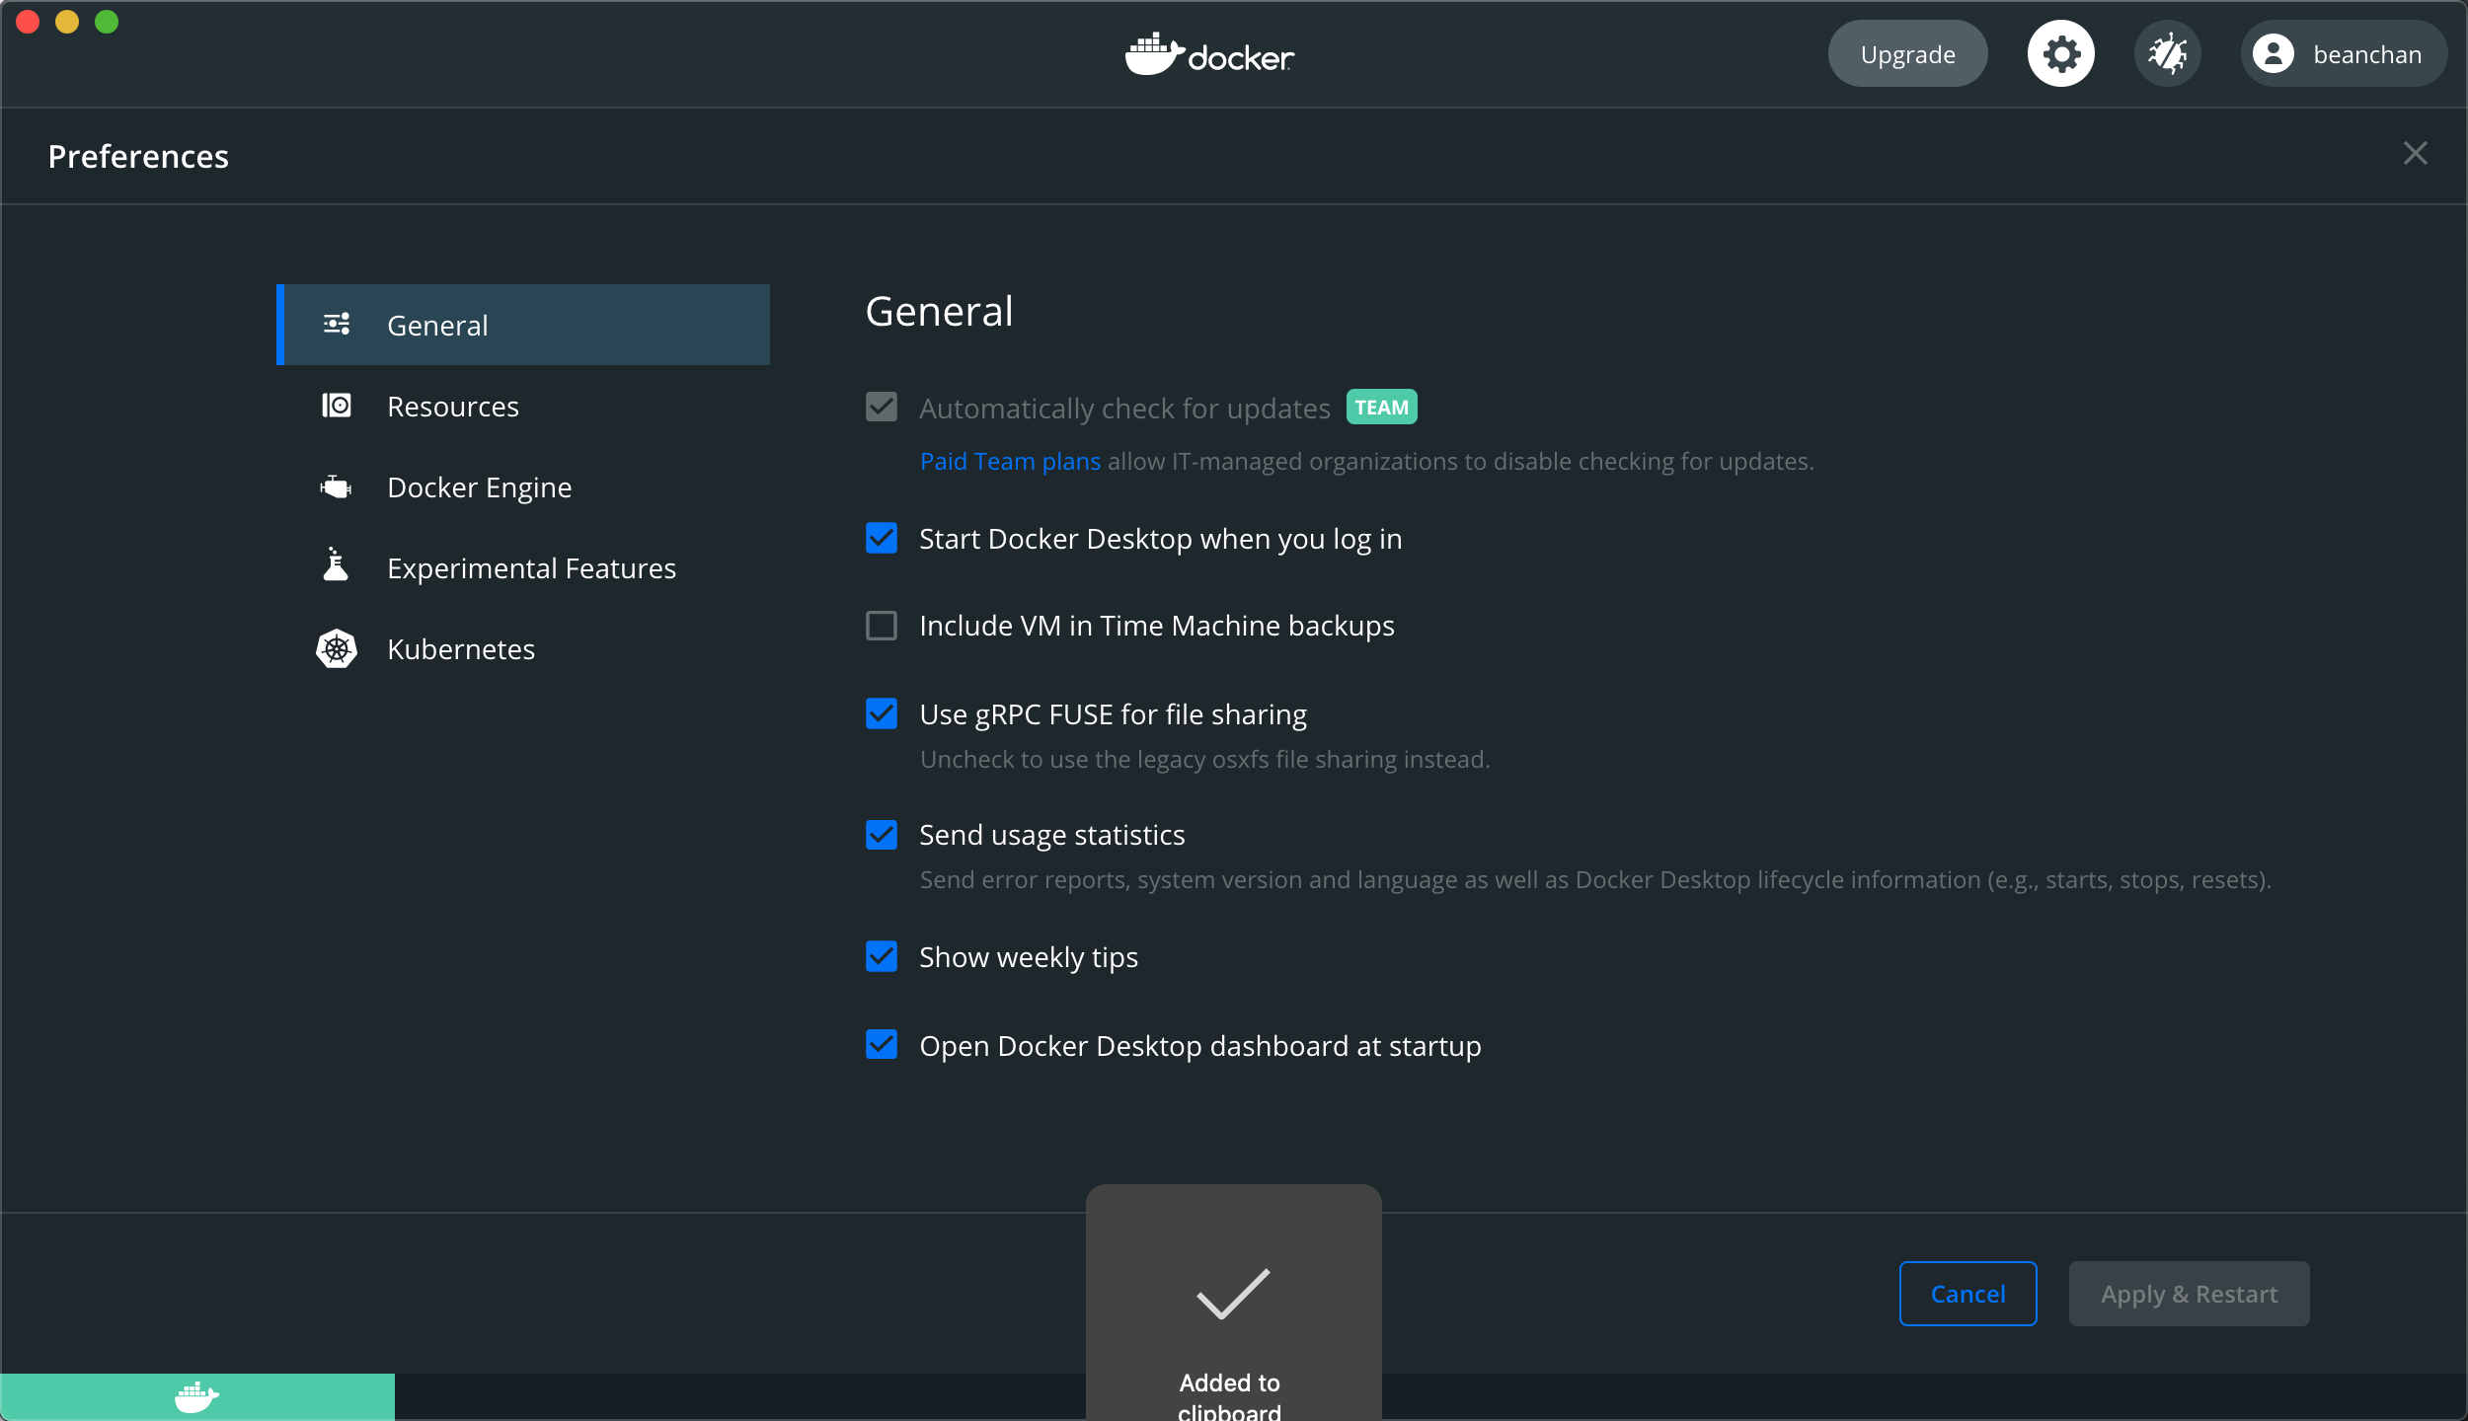
Task: Open the Paid Team plans link
Action: click(1009, 460)
